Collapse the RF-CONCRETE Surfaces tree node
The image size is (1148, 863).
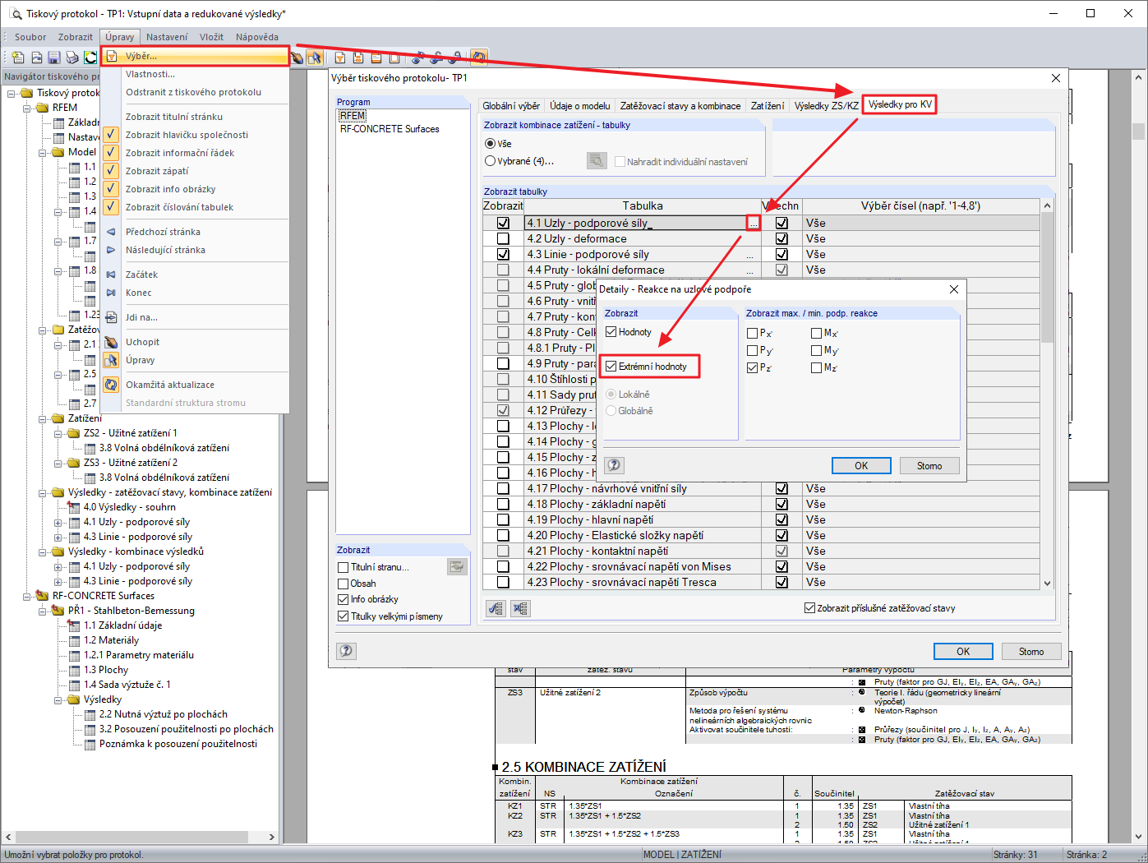coord(27,596)
